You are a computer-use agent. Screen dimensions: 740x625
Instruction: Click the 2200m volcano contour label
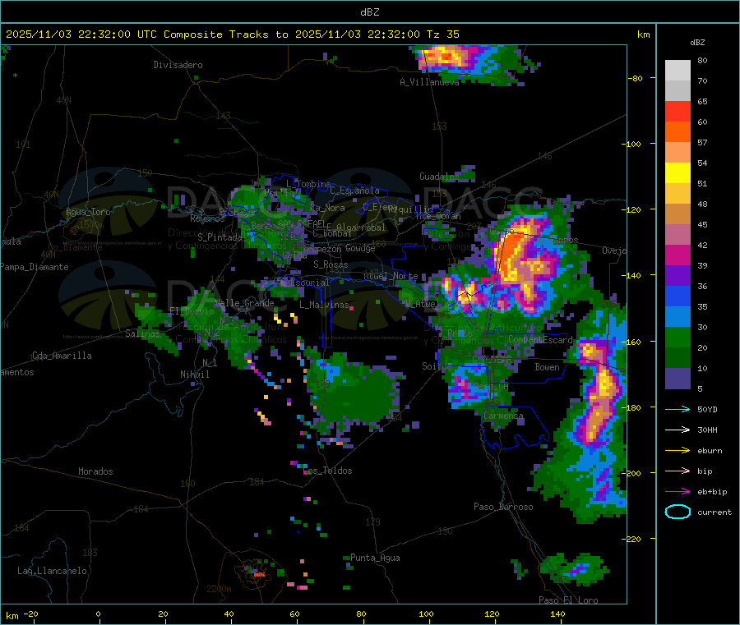219,589
